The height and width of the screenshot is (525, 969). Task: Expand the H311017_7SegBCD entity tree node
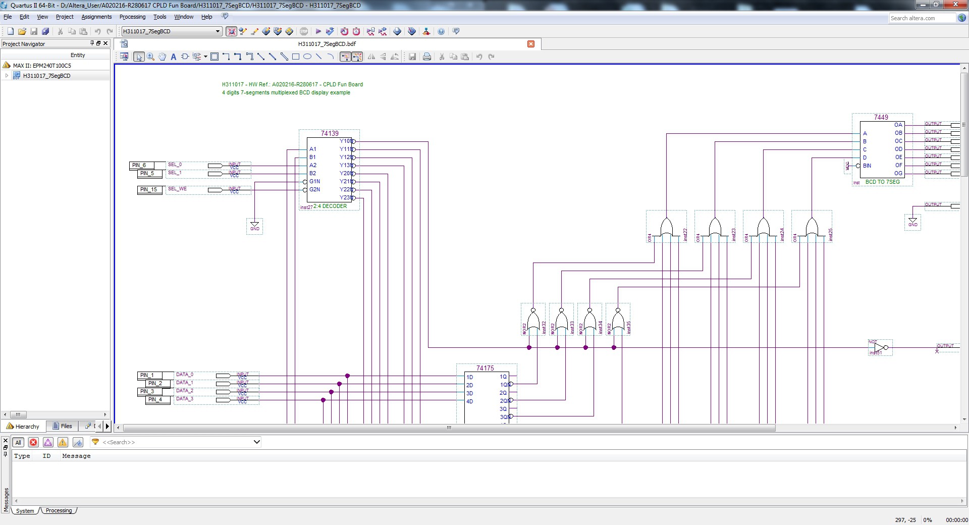pyautogui.click(x=7, y=76)
